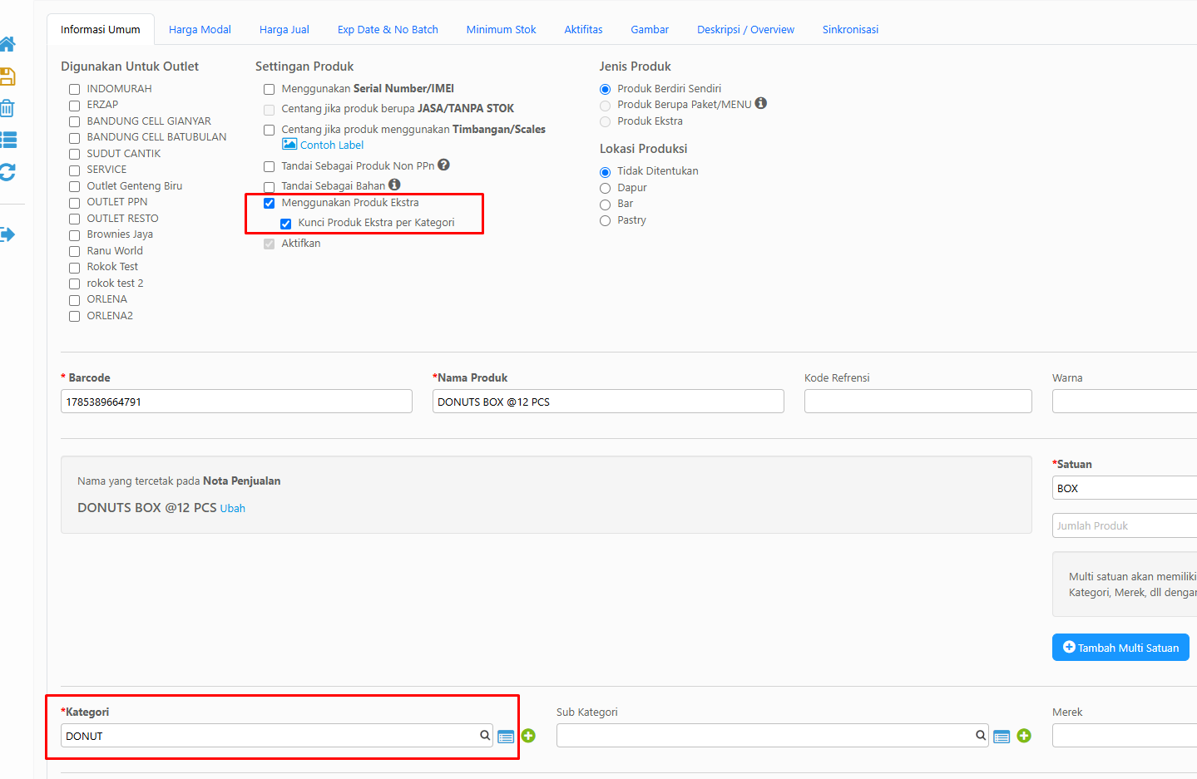
Task: Click help icon beside Tandai Sebagai Produk Non PPn
Action: 444,165
